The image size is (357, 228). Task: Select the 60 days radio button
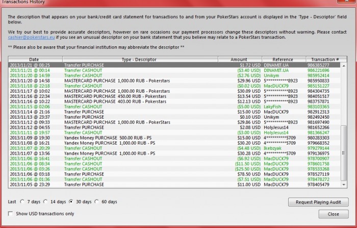97,202
